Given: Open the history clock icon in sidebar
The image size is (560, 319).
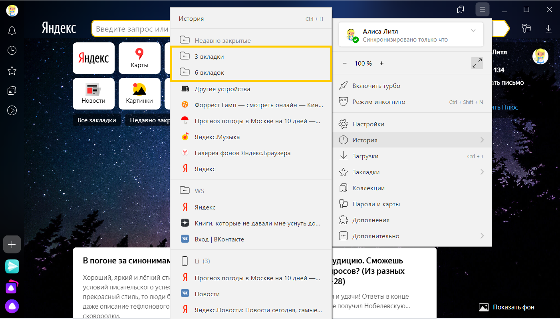Looking at the screenshot, I should pyautogui.click(x=12, y=50).
